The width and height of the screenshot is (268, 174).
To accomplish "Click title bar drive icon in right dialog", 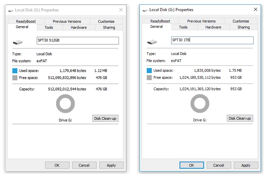I will pos(145,10).
